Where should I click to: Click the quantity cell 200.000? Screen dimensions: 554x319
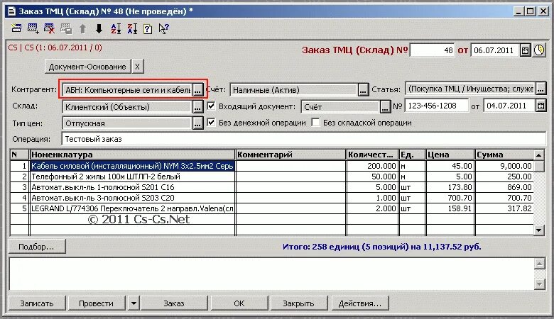[x=372, y=166]
